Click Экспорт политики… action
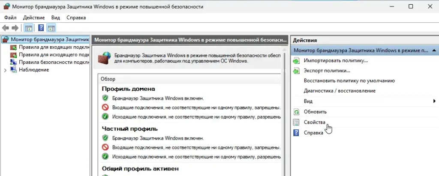 tap(327, 71)
